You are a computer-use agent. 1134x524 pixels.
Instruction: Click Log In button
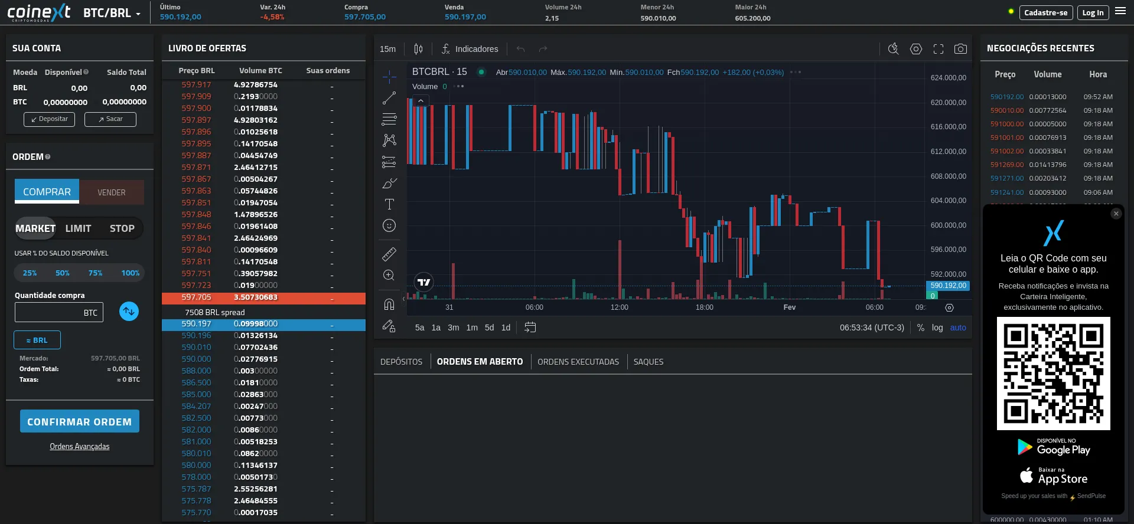(1093, 12)
